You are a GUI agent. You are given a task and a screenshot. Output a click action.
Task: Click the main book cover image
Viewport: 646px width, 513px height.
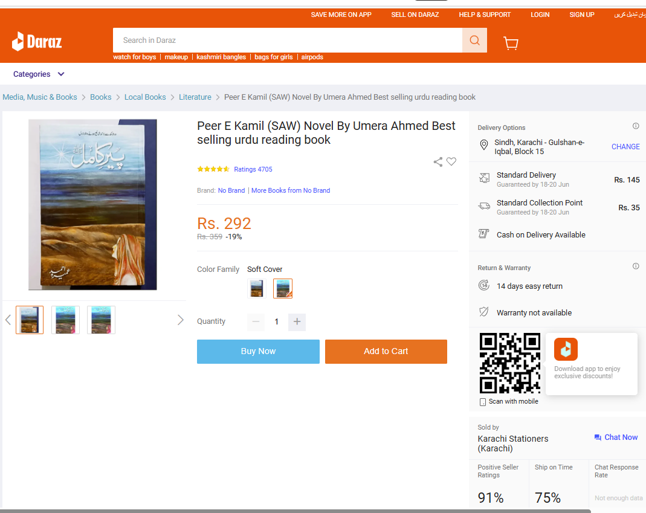92,205
